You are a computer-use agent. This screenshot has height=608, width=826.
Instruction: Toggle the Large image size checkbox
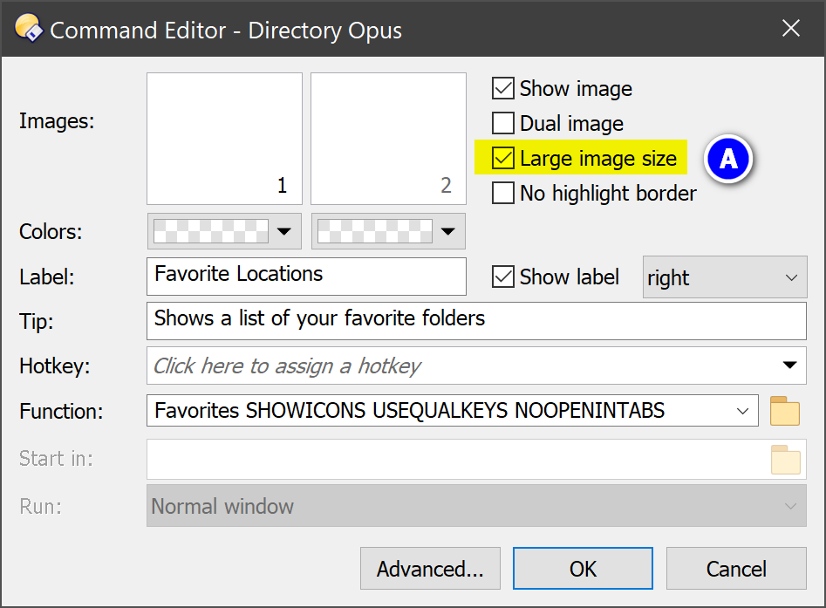(x=503, y=158)
